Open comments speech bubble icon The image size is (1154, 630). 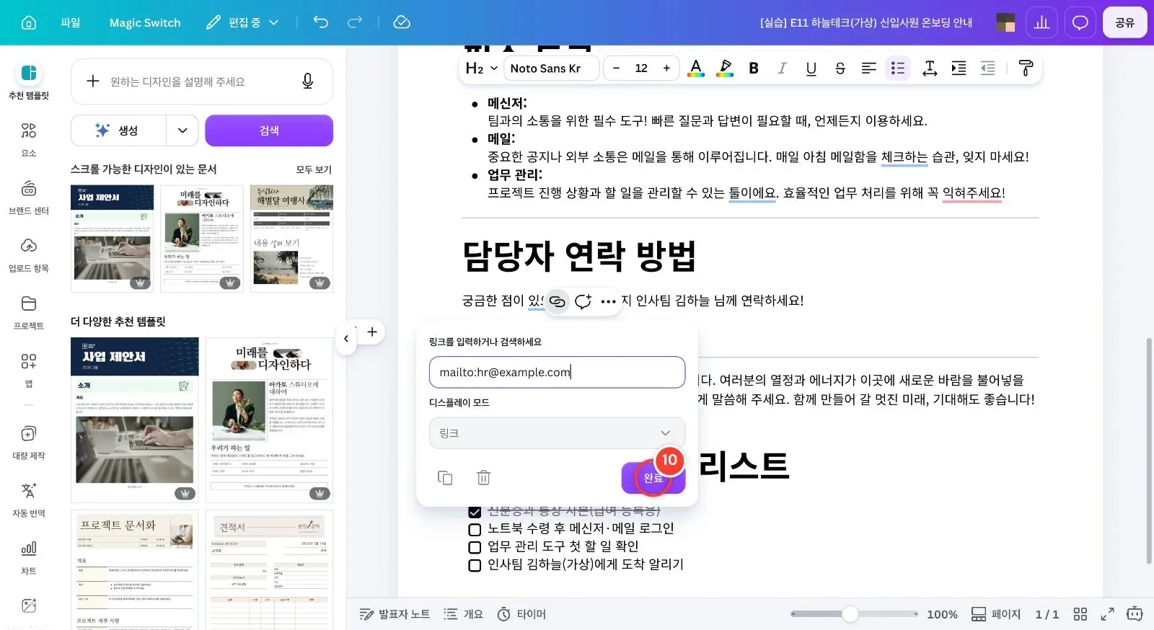point(1080,22)
